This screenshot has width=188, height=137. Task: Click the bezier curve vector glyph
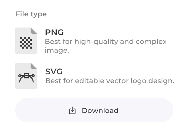click(x=26, y=77)
